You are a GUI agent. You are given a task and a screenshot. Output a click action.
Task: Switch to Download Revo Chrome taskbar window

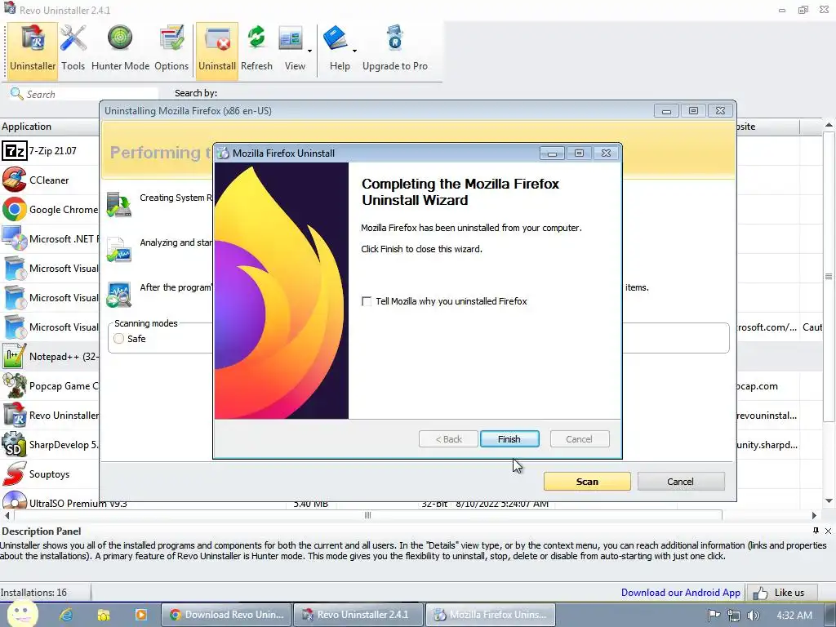pyautogui.click(x=226, y=615)
